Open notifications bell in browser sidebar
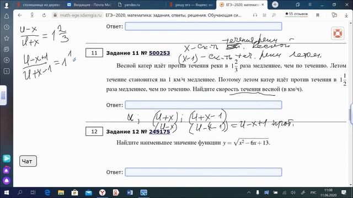353x198 pixels. click(7, 16)
